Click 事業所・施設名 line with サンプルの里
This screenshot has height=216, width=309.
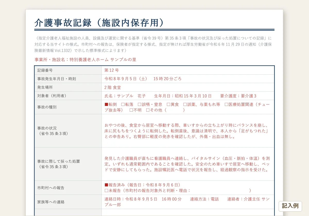[85, 59]
